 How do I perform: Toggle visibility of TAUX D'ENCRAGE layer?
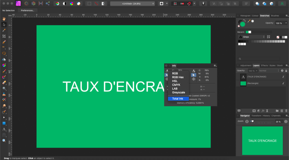[283, 77]
